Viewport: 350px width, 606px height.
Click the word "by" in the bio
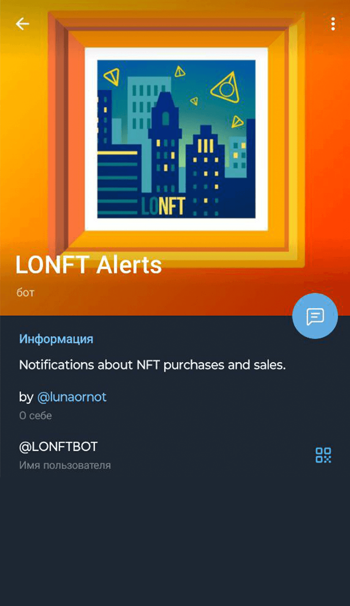(26, 397)
